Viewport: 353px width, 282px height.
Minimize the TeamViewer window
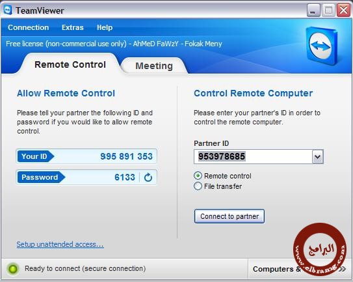click(x=313, y=10)
